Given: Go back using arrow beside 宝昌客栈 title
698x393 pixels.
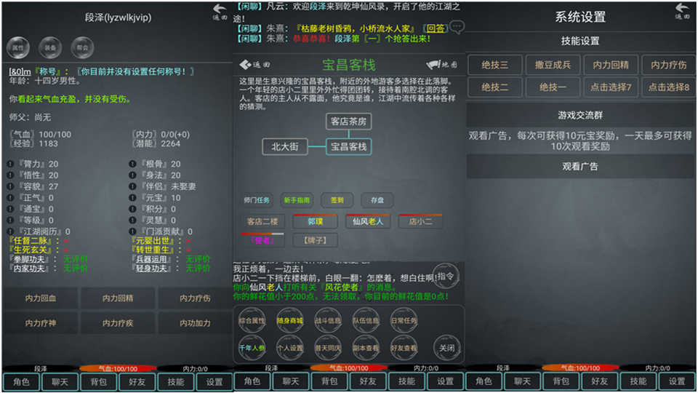Looking at the screenshot, I should point(254,65).
